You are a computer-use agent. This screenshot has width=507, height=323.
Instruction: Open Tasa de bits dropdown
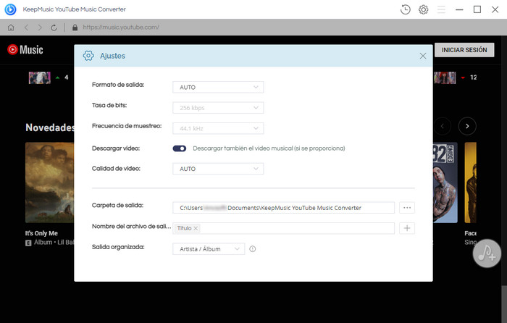pos(218,108)
